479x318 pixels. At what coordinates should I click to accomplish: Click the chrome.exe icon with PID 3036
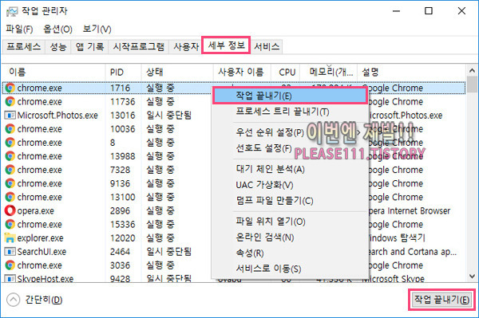pos(10,265)
